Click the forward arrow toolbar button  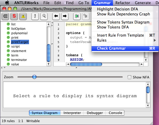pyautogui.click(x=65, y=16)
